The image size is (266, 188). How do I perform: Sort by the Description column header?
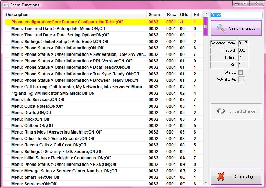point(75,15)
